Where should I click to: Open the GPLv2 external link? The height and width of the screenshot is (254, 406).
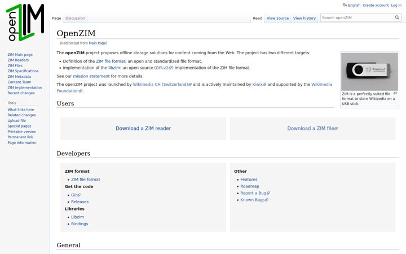[164, 68]
